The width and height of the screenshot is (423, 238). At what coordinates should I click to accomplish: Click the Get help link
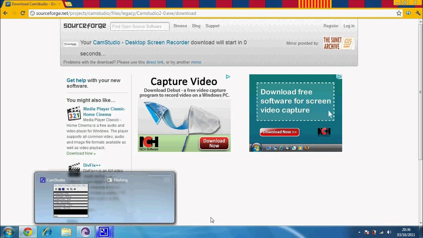(76, 80)
